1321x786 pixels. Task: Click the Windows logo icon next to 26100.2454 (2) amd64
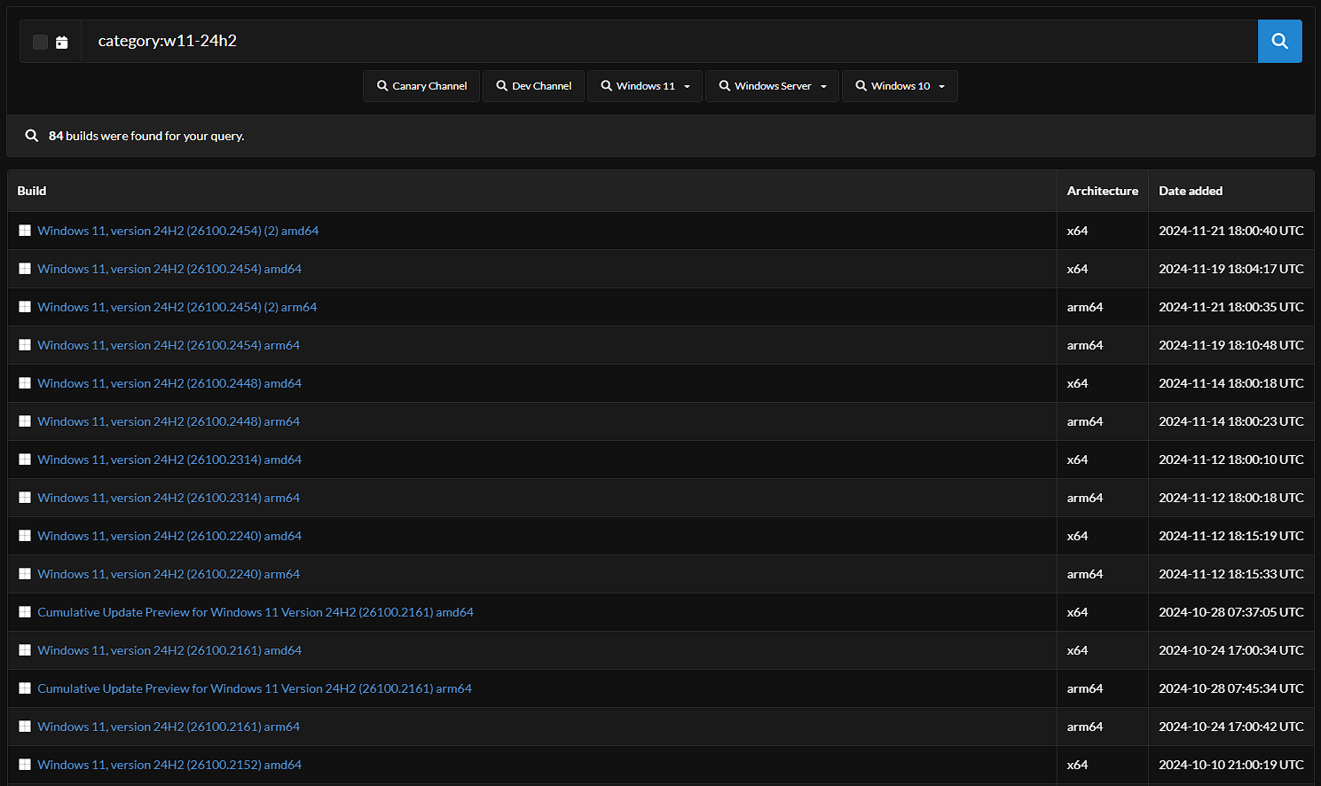(x=25, y=231)
